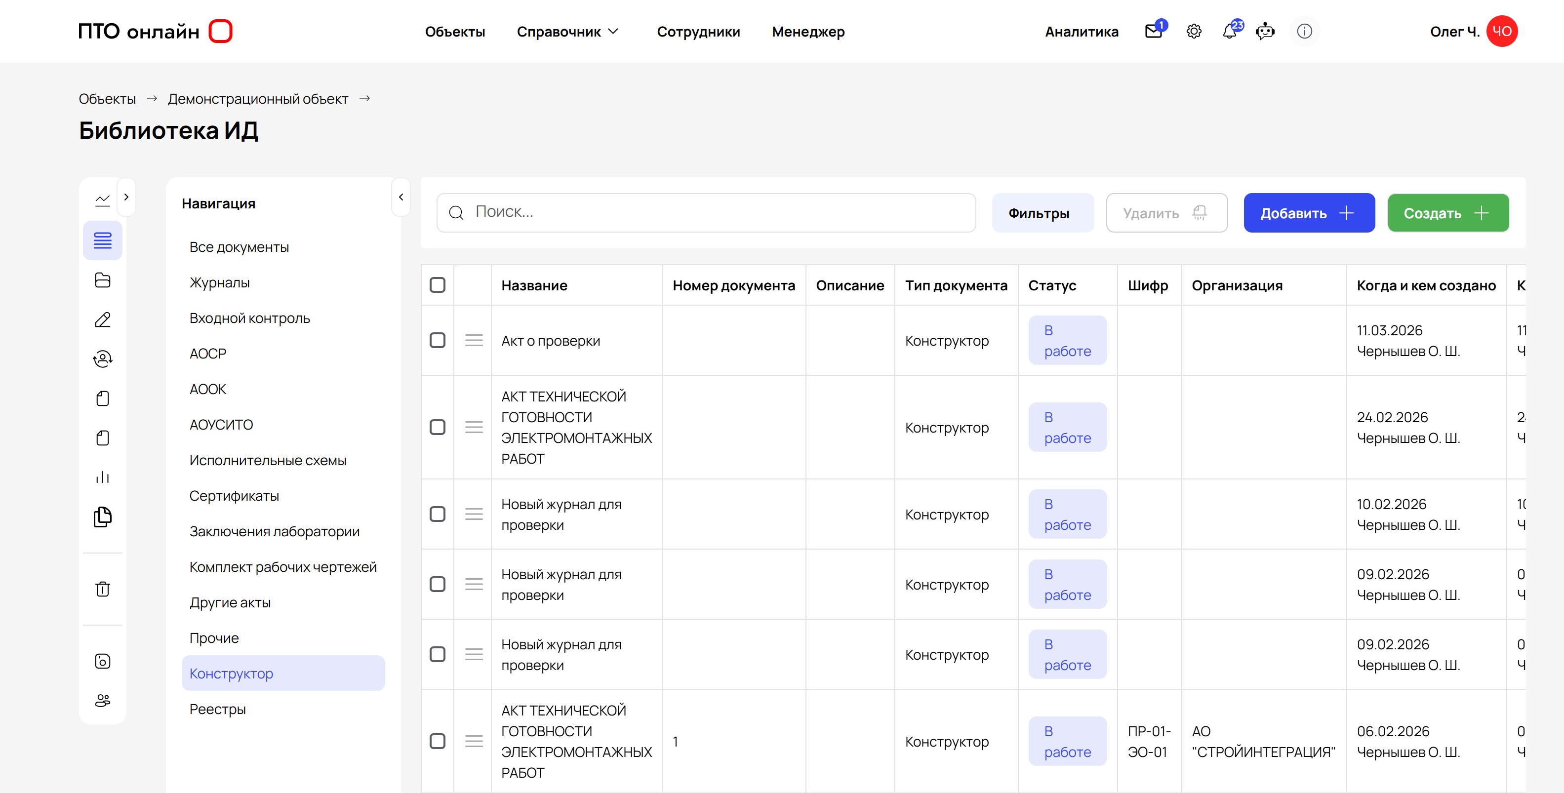Click drag handle of 06.02.2026 АКТ row
The width and height of the screenshot is (1564, 793).
474,741
